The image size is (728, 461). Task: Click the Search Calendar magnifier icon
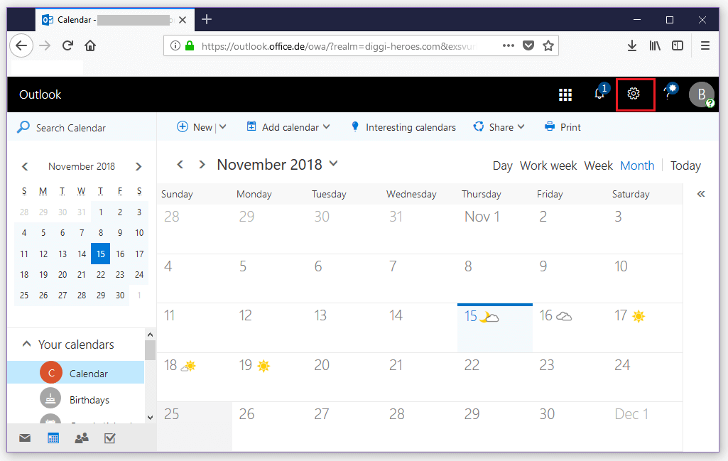click(x=23, y=127)
